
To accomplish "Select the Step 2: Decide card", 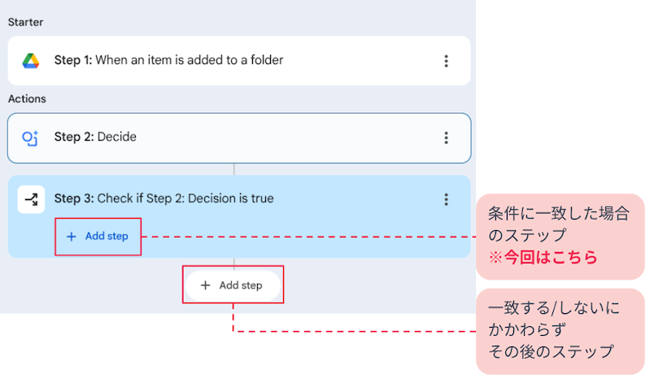I will click(239, 138).
